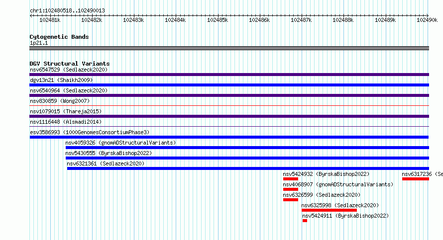Viewport: 443px width, 240px height.
Task: Select nsv5430555 (ByrskaBishop2022) label
Action: tap(109, 153)
